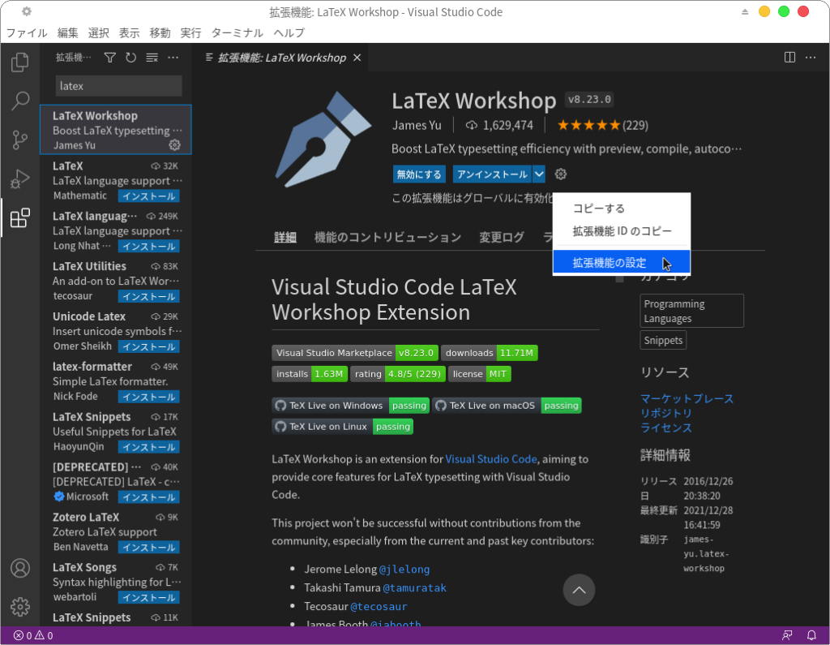The image size is (830, 645).
Task: Expand the uninstall button dropdown arrow
Action: tap(539, 174)
